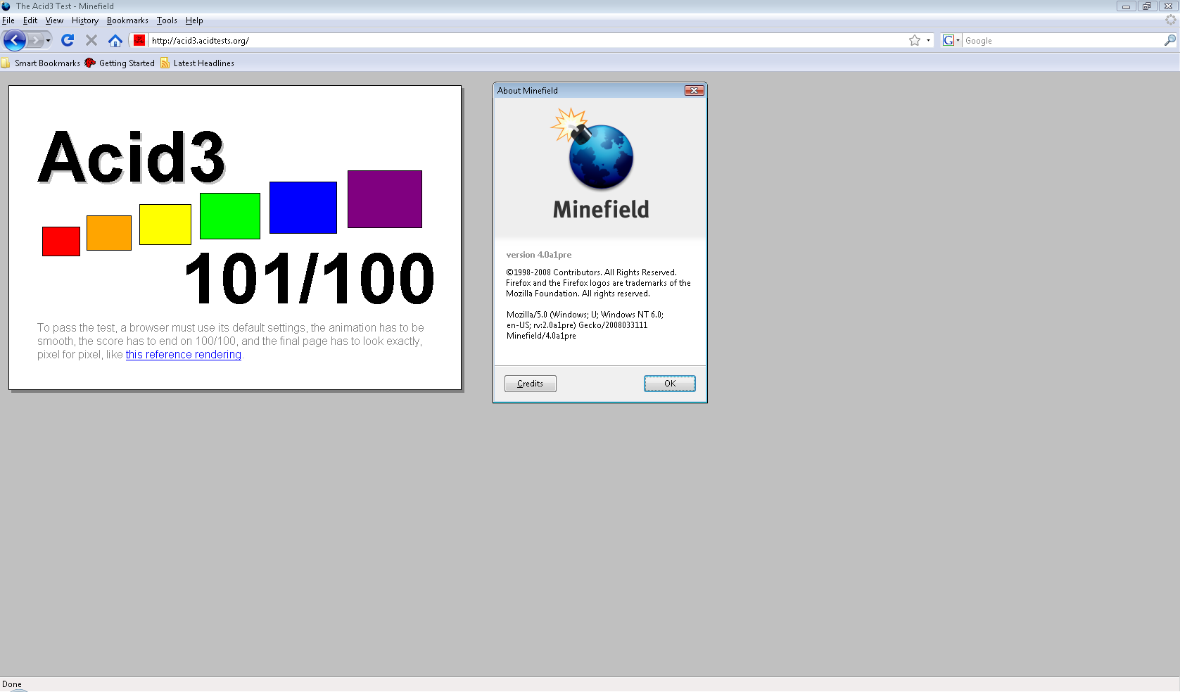1180x692 pixels.
Task: Go to the Home page icon
Action: 115,40
